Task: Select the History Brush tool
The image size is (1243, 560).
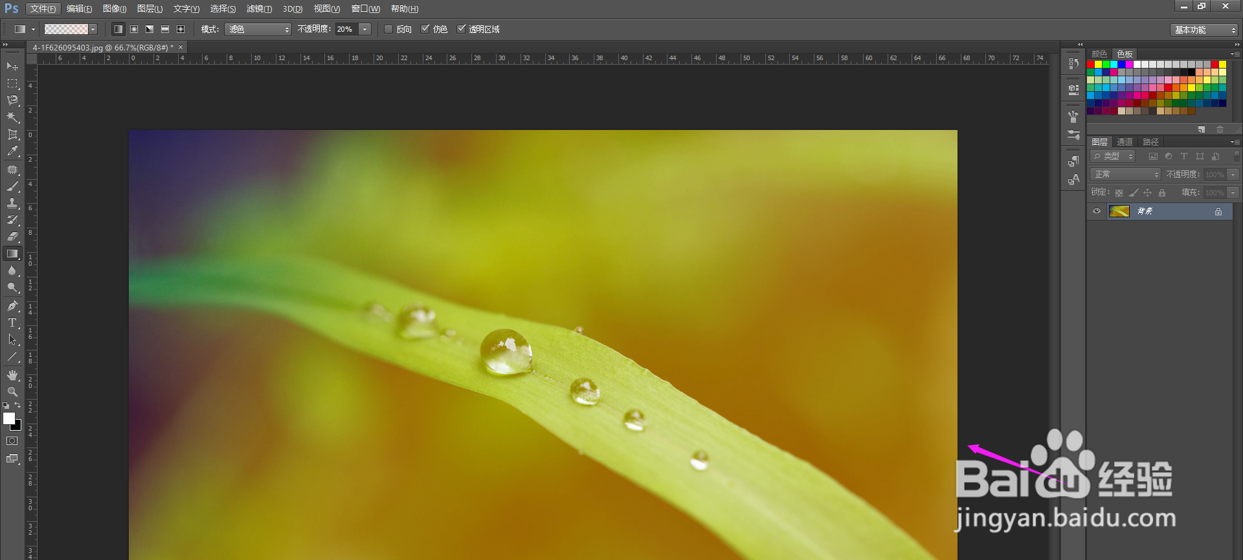Action: tap(12, 220)
